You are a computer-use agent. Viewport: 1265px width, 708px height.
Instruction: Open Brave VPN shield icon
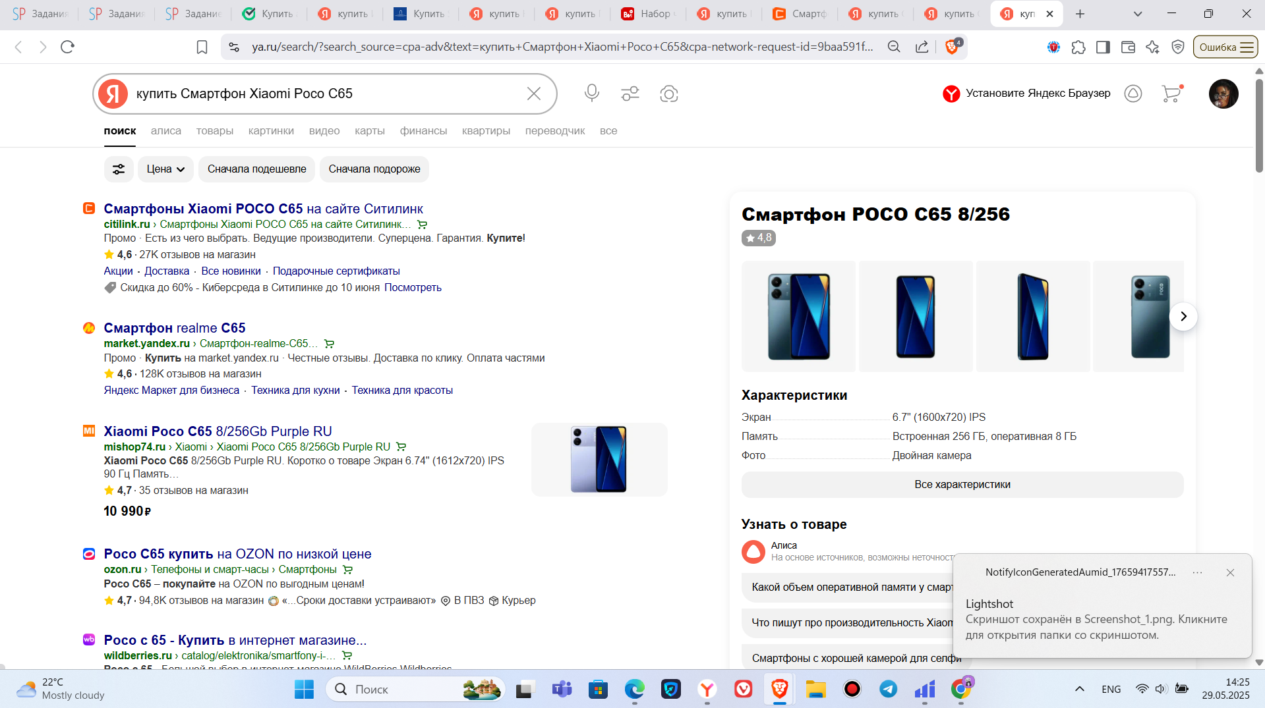tap(1178, 47)
